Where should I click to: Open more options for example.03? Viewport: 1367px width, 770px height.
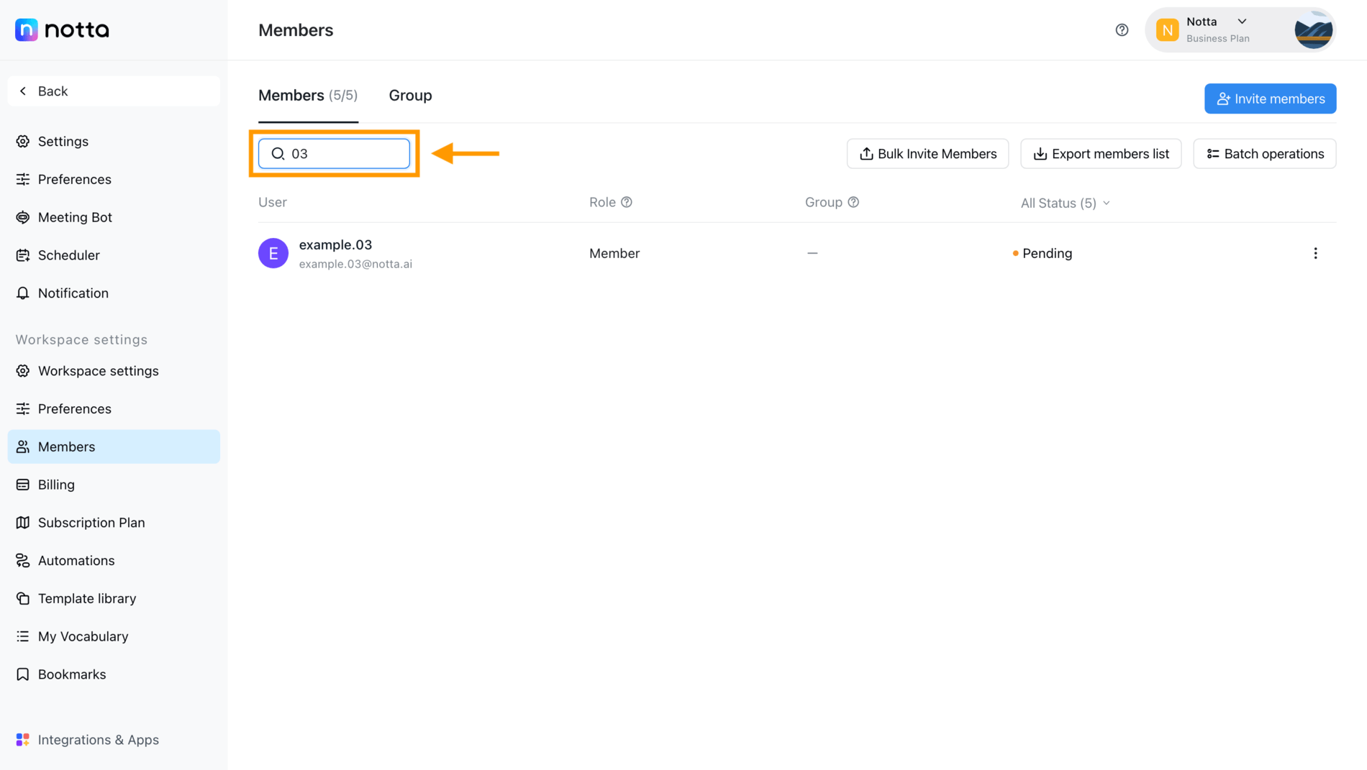click(x=1315, y=253)
